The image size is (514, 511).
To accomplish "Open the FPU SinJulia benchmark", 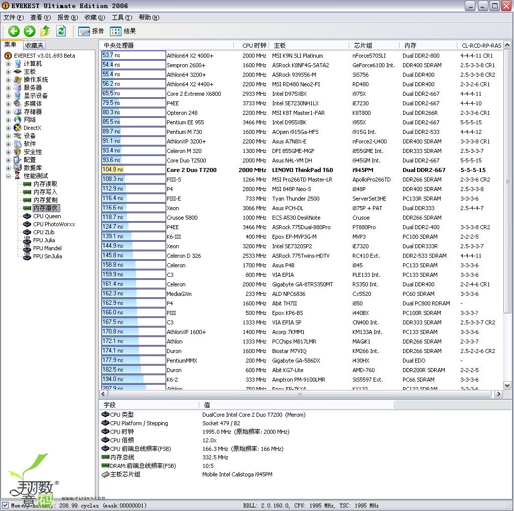I will pos(48,256).
